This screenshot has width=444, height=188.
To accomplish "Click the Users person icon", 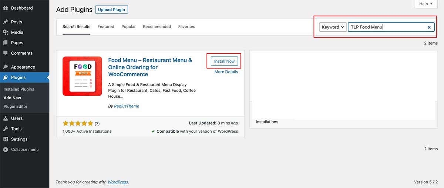I will coord(6,118).
